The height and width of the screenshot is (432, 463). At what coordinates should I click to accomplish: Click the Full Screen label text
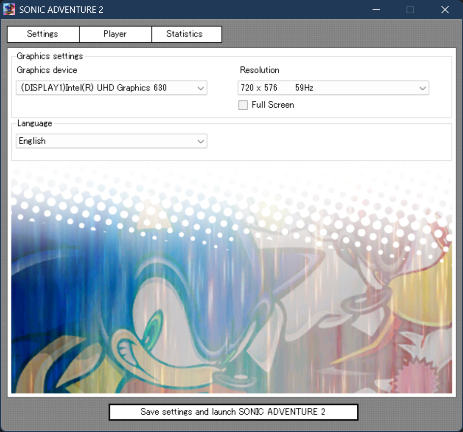[x=272, y=105]
